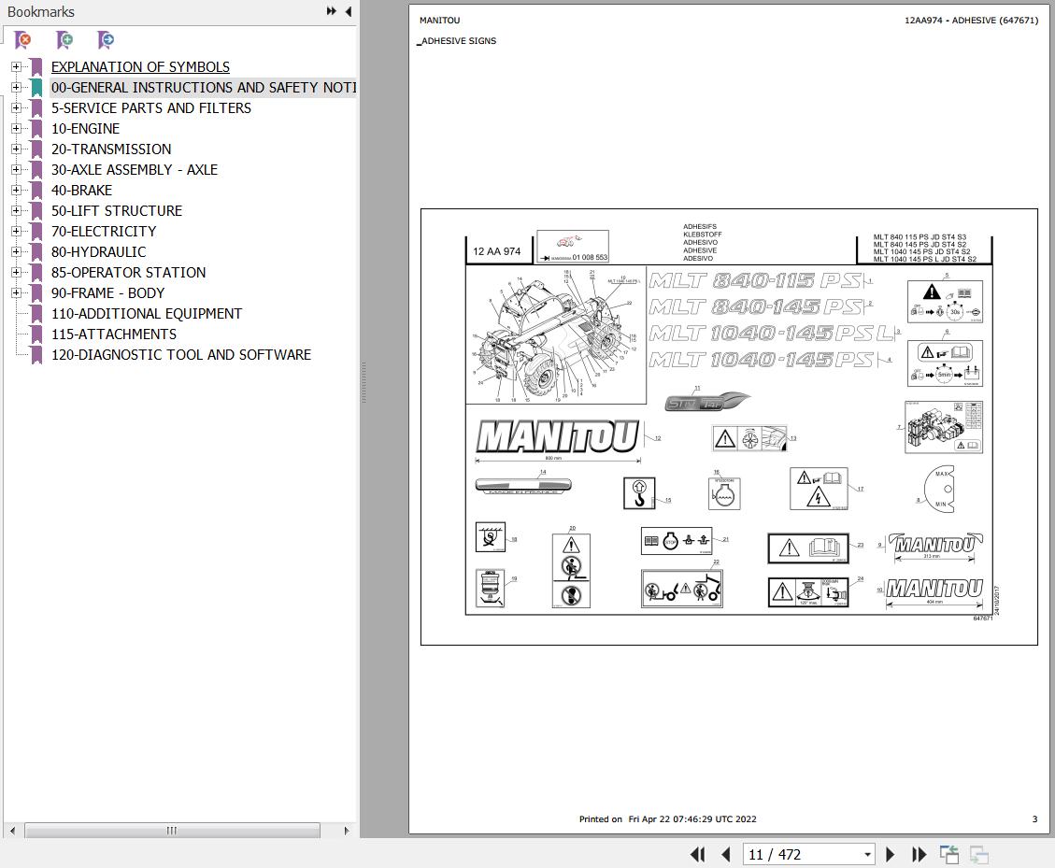
Task: Click bookmarks scrollbar left arrow
Action: pyautogui.click(x=12, y=831)
